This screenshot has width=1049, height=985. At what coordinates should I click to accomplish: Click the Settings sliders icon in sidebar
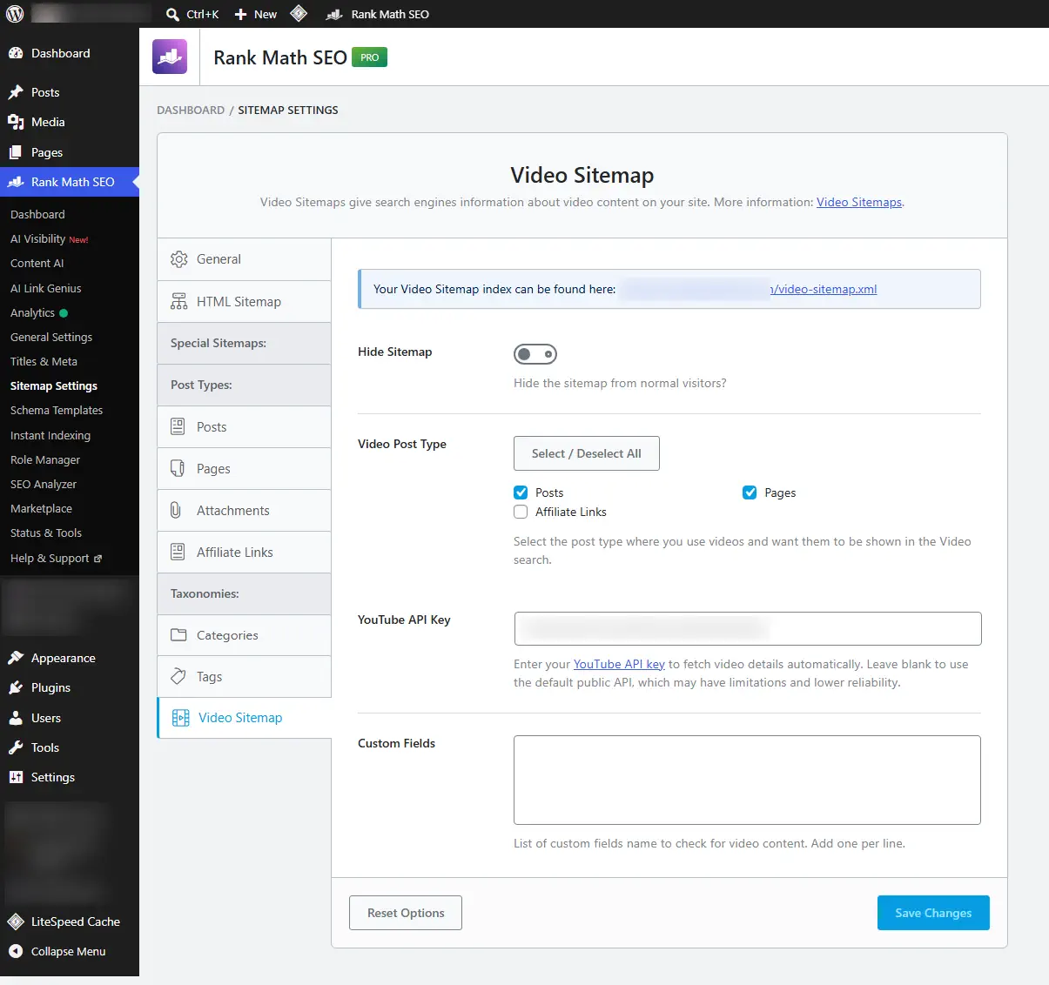(16, 777)
